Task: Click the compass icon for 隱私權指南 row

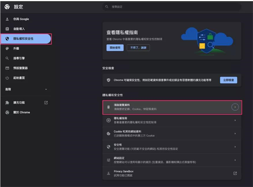Action: [108, 120]
